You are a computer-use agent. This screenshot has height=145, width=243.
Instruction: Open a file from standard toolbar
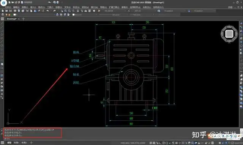click(6, 11)
